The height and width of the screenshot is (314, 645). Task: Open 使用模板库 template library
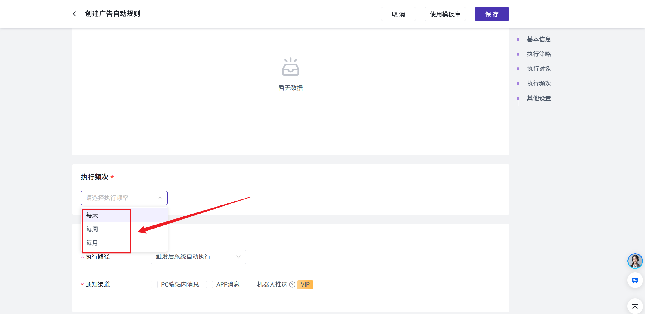click(x=445, y=14)
